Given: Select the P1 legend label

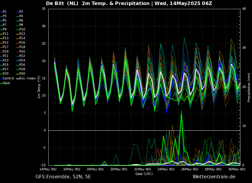Looking at the screenshot, I should [4, 12].
